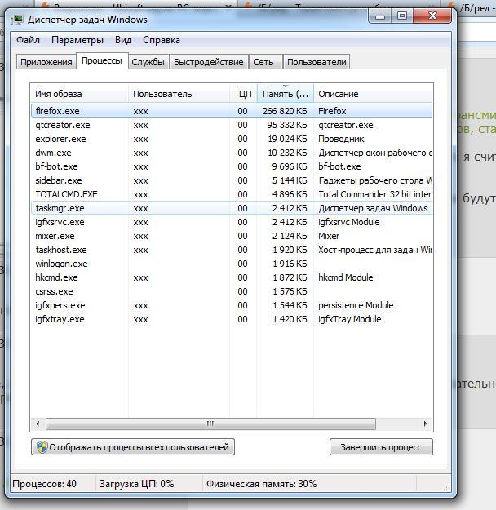
Task: Click the persistence Module description
Action: coord(356,305)
